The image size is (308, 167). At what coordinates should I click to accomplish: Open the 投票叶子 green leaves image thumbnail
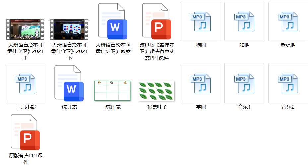coord(156,91)
